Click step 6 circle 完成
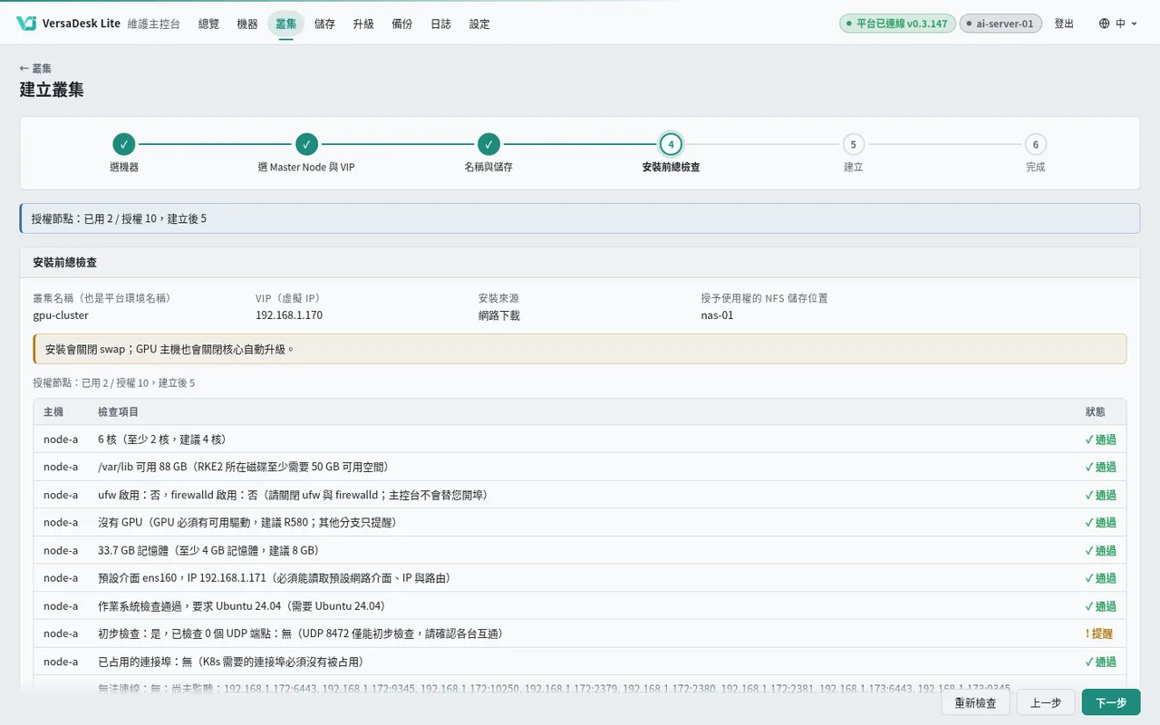The height and width of the screenshot is (725, 1160). pos(1035,144)
